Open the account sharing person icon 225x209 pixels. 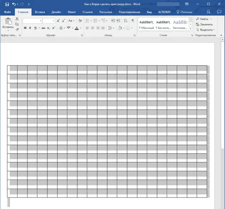click(x=208, y=12)
